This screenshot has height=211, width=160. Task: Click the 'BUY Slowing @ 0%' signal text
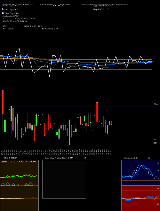(x=50, y=29)
